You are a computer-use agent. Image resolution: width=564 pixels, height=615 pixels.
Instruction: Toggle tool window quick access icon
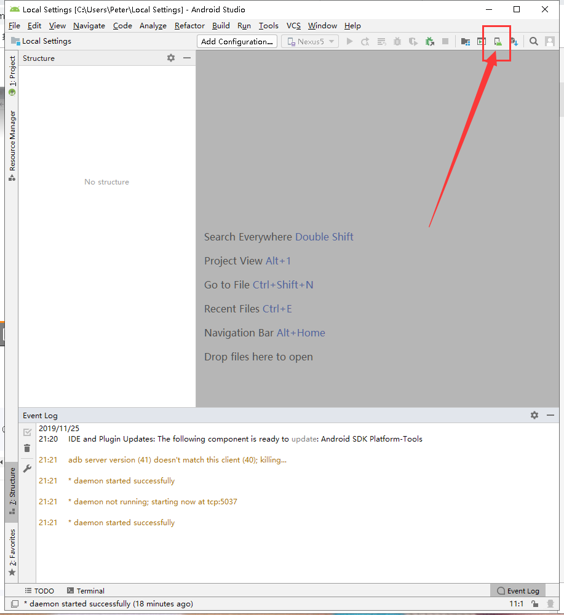(15, 604)
